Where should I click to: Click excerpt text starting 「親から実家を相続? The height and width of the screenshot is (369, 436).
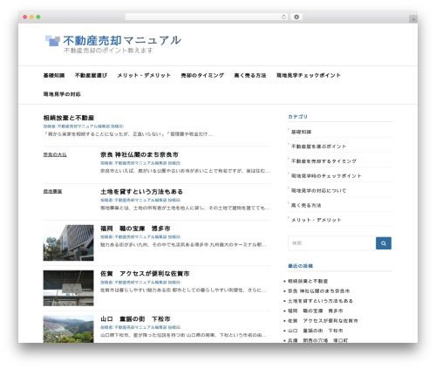point(128,134)
